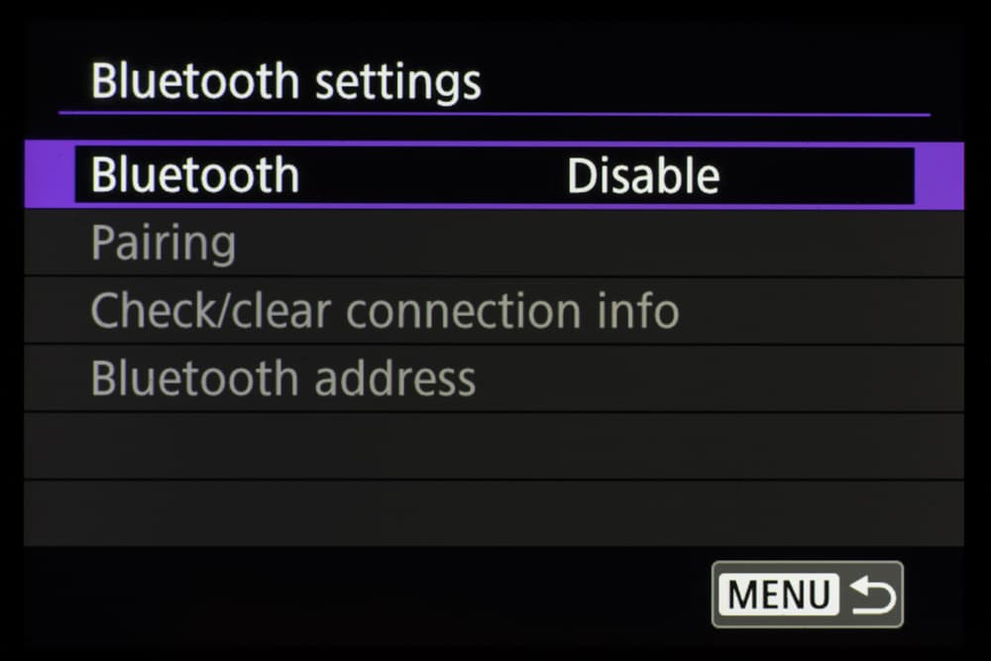Image resolution: width=991 pixels, height=661 pixels.
Task: Click the word "settings" in the title
Action: pyautogui.click(x=397, y=81)
